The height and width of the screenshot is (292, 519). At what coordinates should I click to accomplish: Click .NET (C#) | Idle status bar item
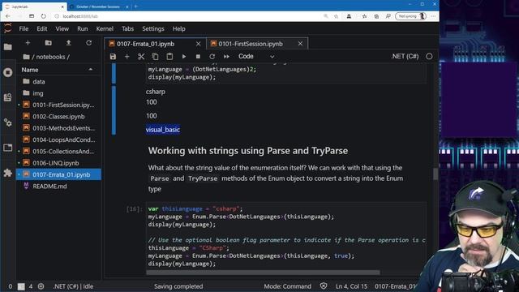click(74, 286)
